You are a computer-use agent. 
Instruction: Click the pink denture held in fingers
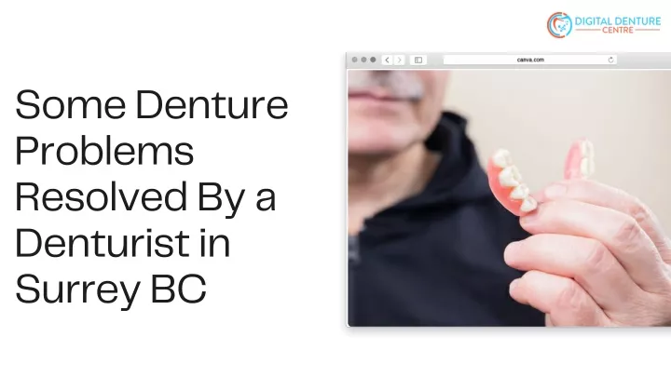512,182
